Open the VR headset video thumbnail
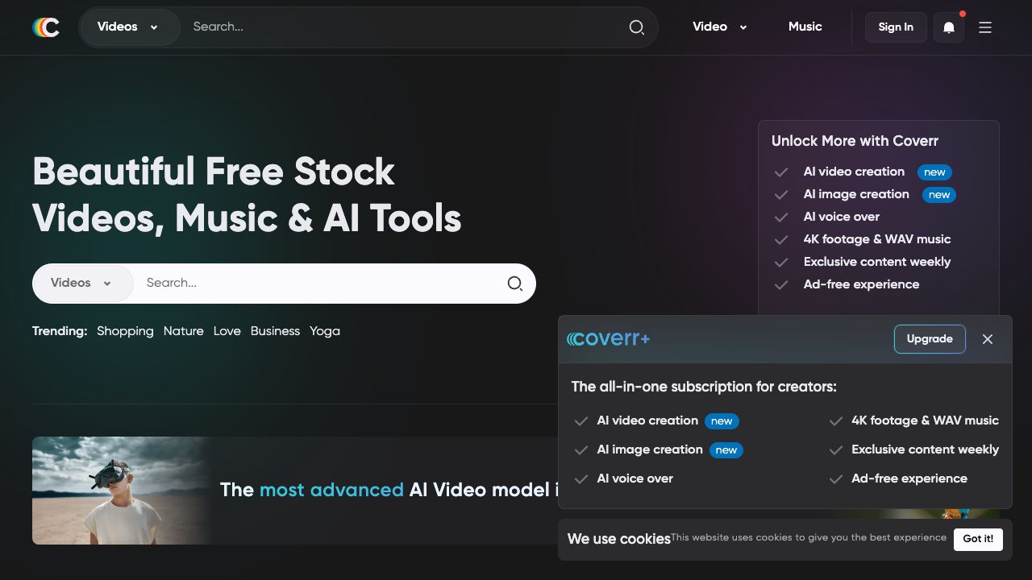Screen dimensions: 1032x580 [121, 490]
